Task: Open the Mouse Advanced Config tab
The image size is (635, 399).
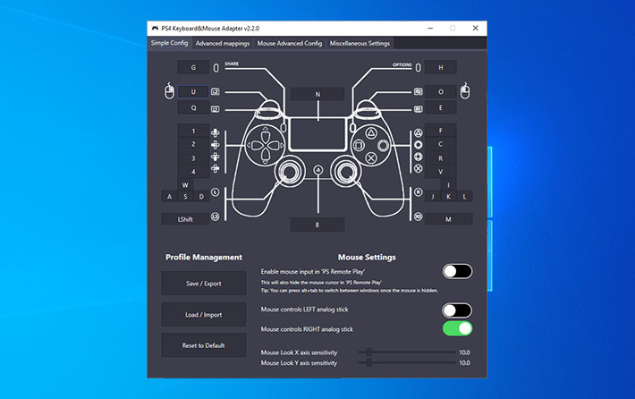Action: pyautogui.click(x=290, y=43)
